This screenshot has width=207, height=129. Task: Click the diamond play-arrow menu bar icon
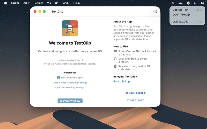click(188, 3)
